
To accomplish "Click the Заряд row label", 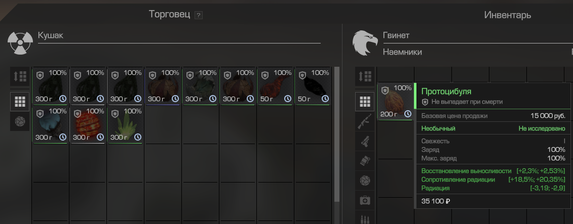I will pos(430,150).
